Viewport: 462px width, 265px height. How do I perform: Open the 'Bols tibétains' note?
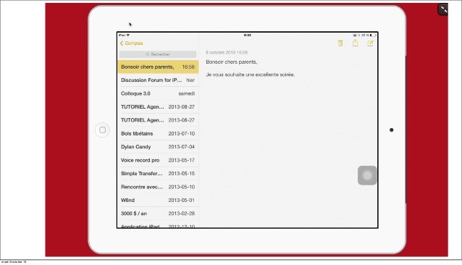(x=158, y=133)
